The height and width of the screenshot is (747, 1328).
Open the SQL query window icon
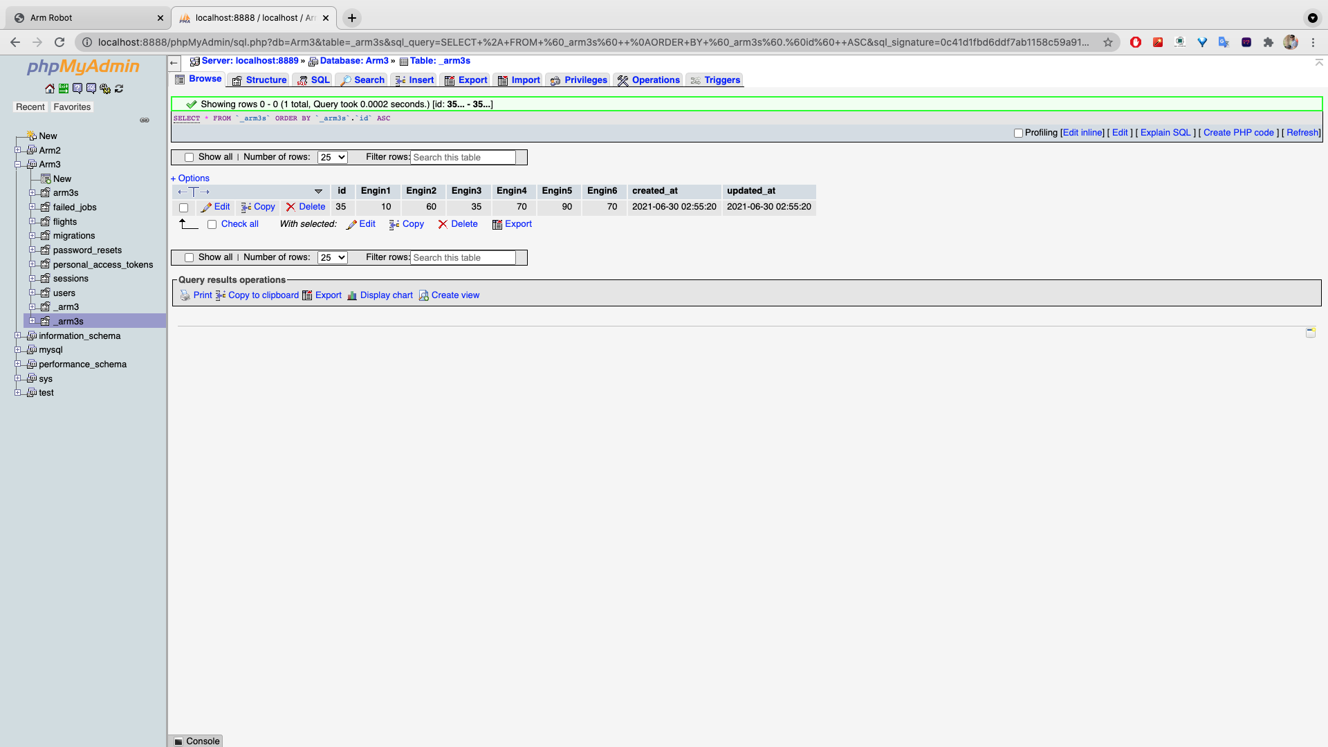click(x=91, y=89)
